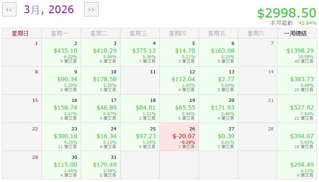Select March 24 profit $16.34

tap(106, 136)
